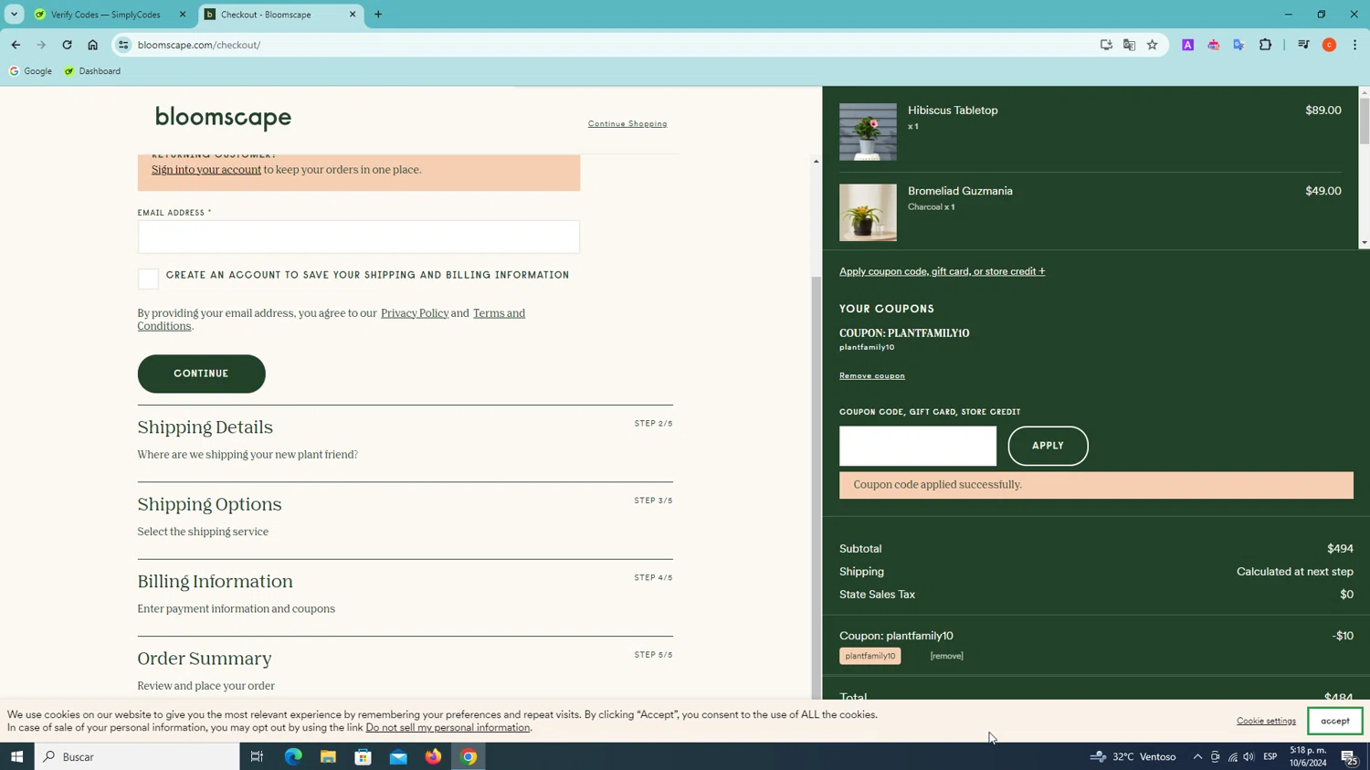Viewport: 1370px width, 770px height.
Task: Open the volume control icon
Action: 1249,756
